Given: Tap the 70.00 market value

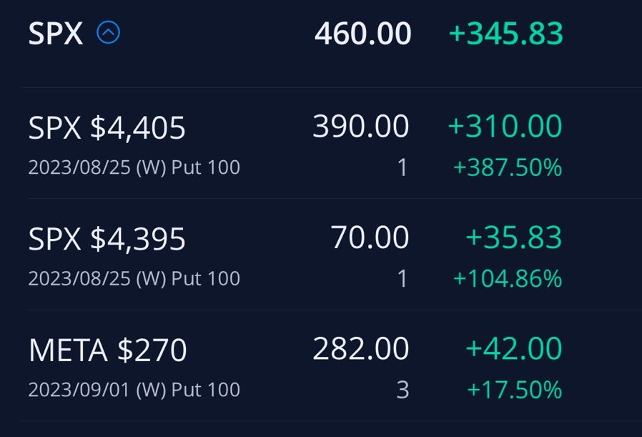Looking at the screenshot, I should pyautogui.click(x=370, y=237).
